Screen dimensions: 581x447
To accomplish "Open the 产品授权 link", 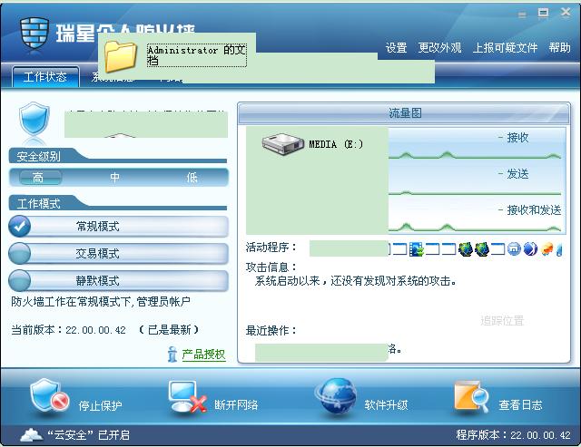I will [x=203, y=355].
